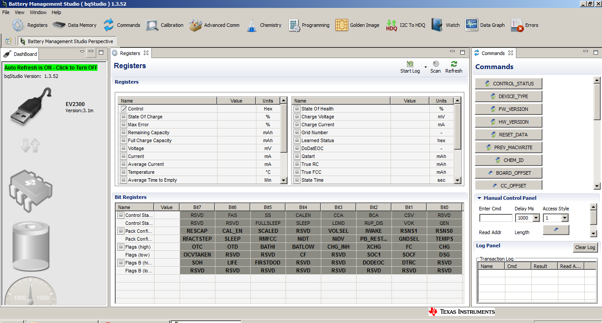Open the DashBoard view menu arrow

coord(82,52)
